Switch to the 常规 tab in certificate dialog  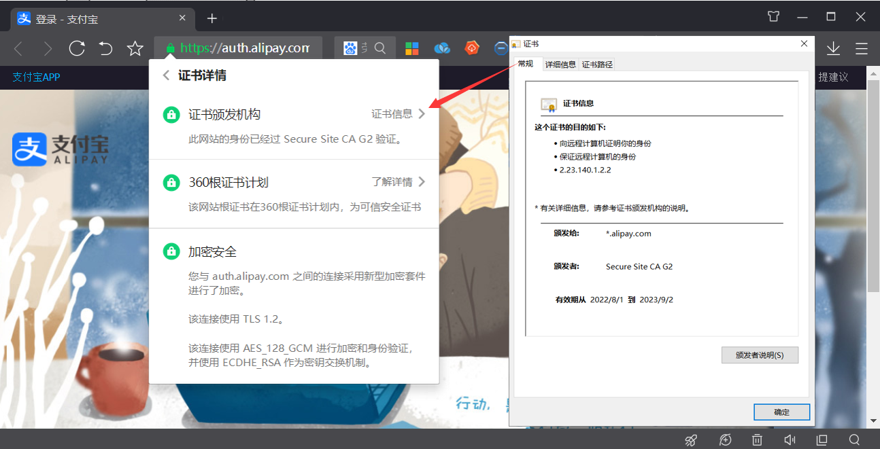point(526,64)
